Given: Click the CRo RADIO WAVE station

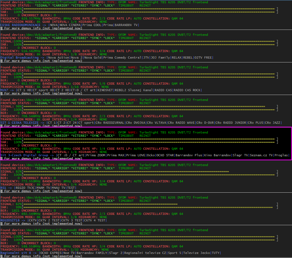Looking at the screenshot, I should click(x=181, y=123).
